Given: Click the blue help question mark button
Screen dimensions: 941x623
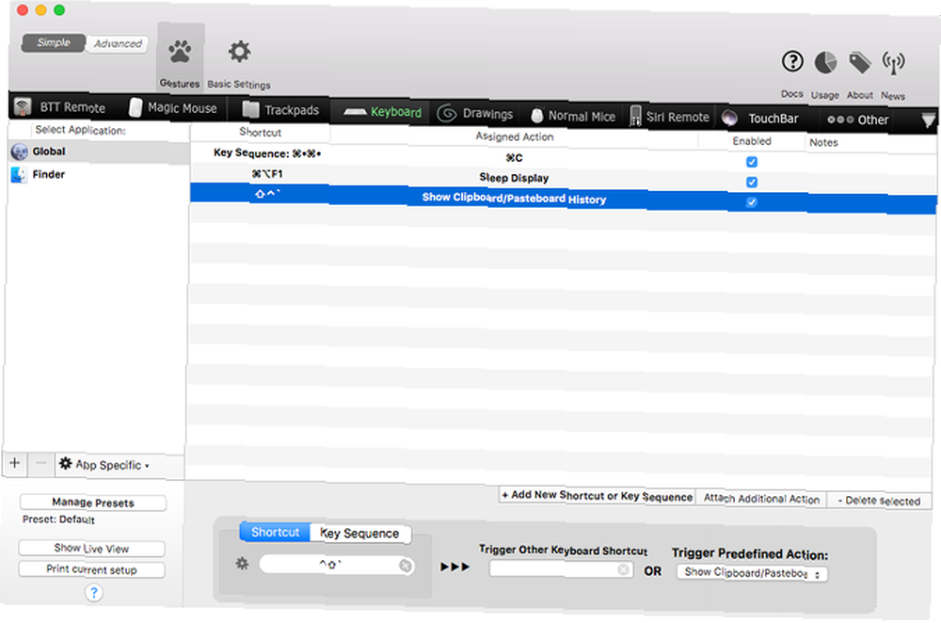Looking at the screenshot, I should point(93,593).
